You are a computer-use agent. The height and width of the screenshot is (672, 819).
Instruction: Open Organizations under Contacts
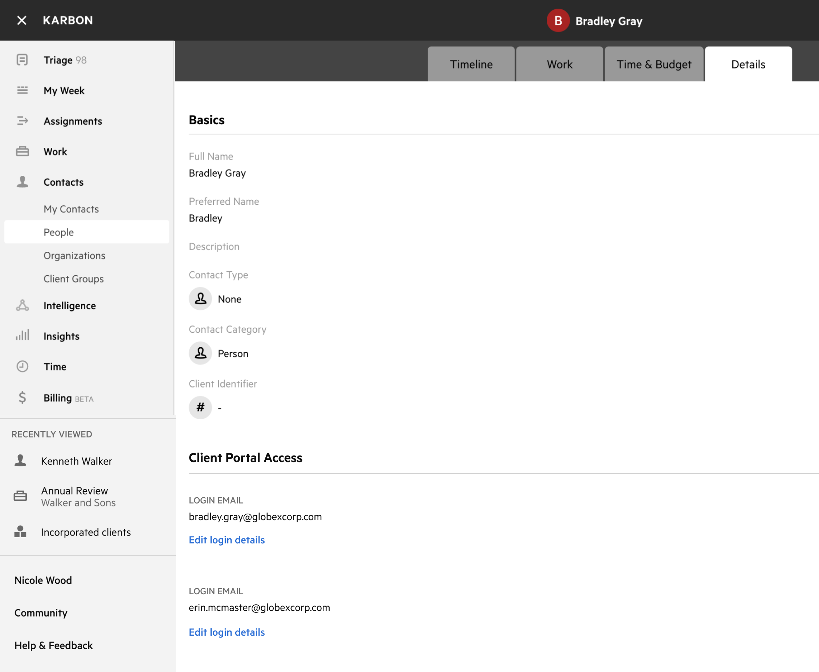(74, 255)
